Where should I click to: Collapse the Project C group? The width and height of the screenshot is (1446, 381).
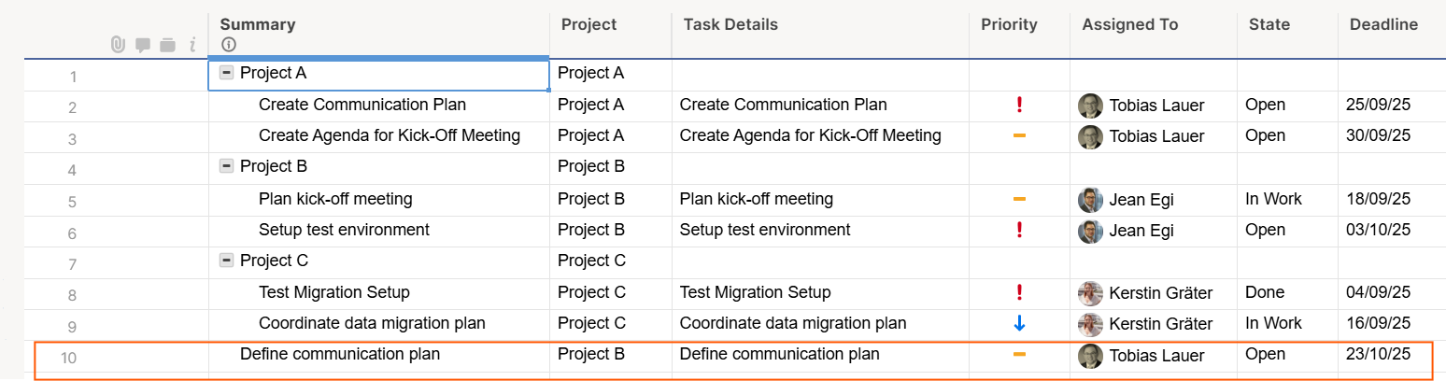click(226, 261)
